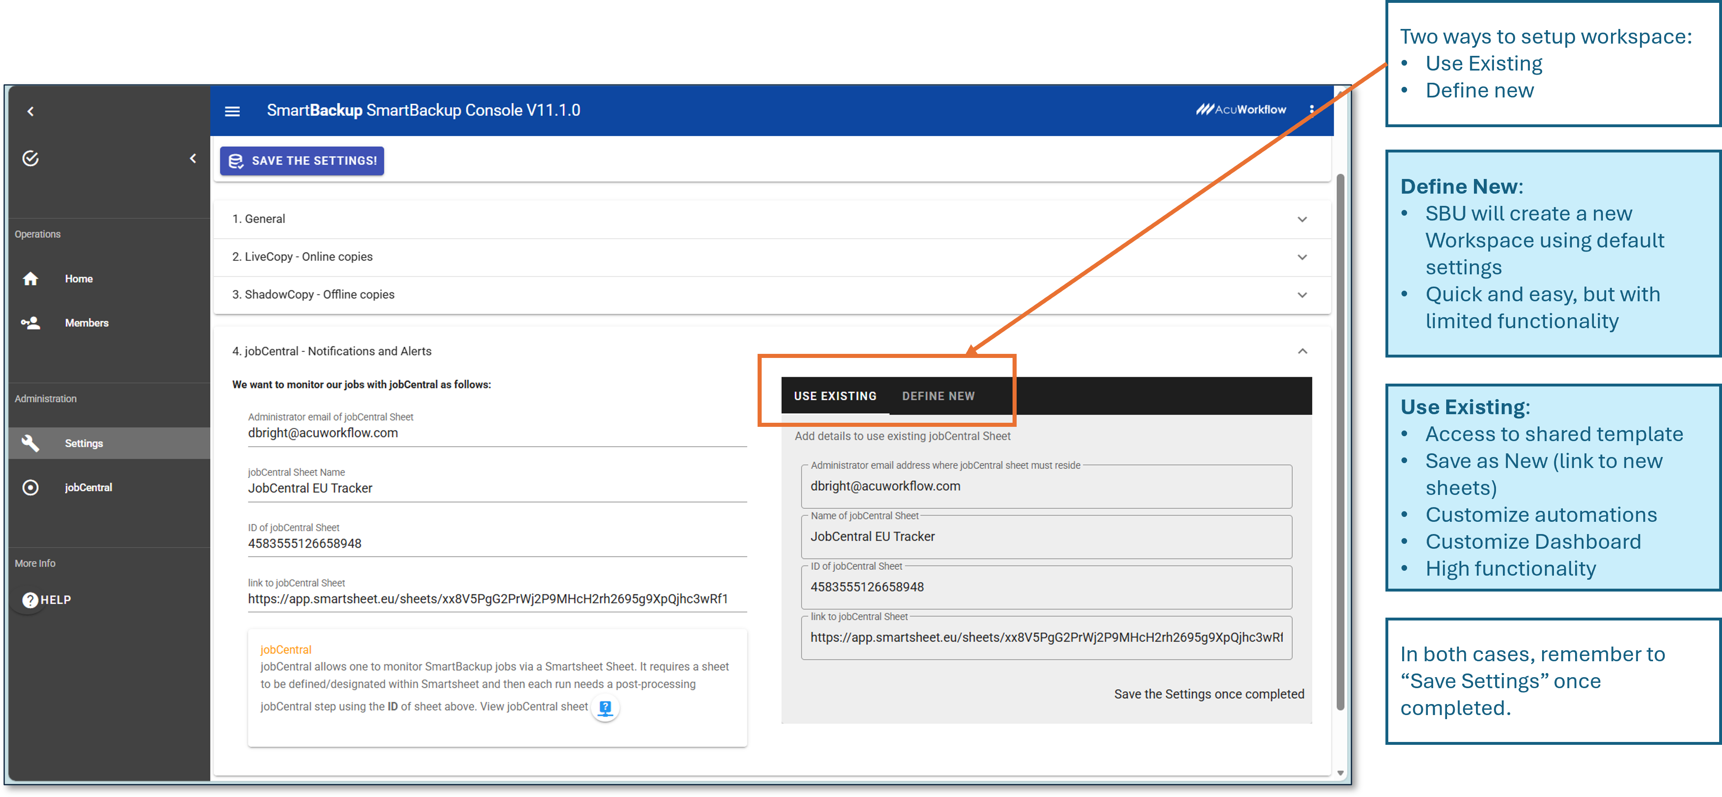Click the back arrow at sidebar top
The width and height of the screenshot is (1722, 797).
pyautogui.click(x=30, y=112)
